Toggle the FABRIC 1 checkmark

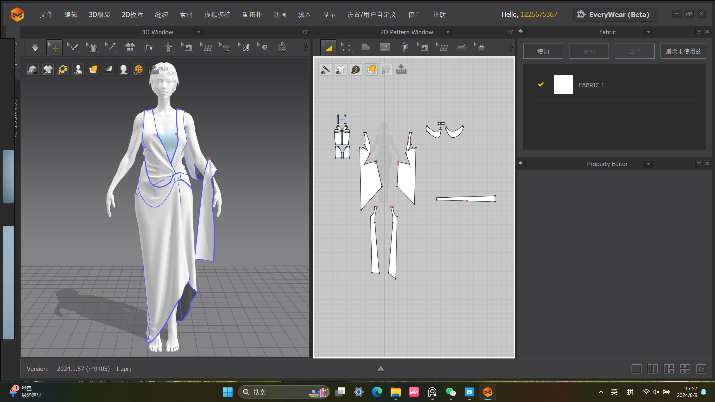(x=541, y=85)
